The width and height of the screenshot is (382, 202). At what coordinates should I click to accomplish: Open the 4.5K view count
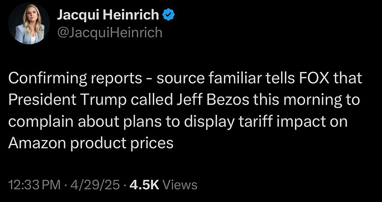click(x=145, y=185)
